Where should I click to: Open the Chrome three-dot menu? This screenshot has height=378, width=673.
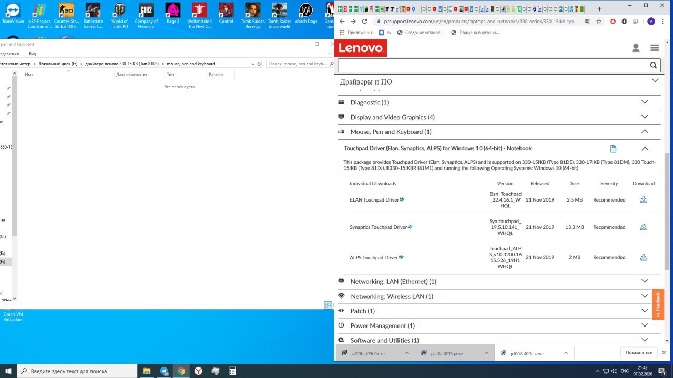point(664,22)
